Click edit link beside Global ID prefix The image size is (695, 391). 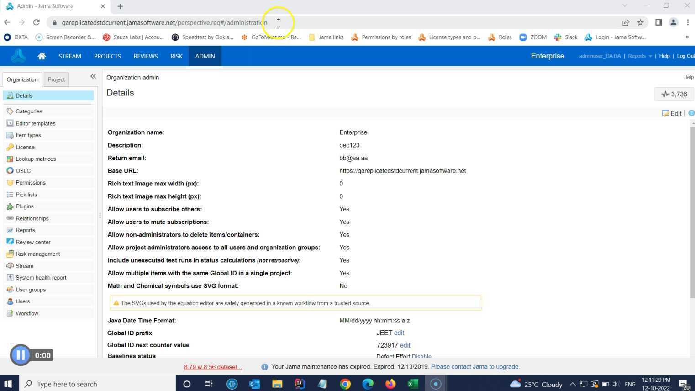(x=399, y=333)
